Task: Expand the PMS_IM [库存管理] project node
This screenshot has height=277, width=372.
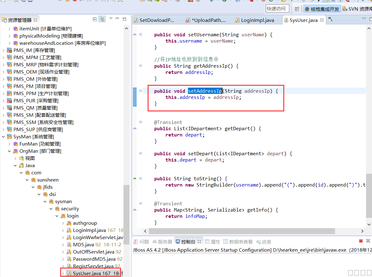Action: [3, 50]
